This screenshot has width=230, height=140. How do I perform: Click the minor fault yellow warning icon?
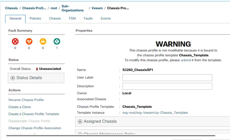point(43,41)
